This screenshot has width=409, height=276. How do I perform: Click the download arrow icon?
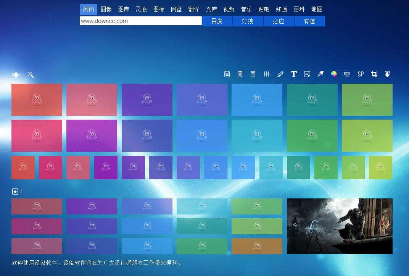(x=387, y=74)
